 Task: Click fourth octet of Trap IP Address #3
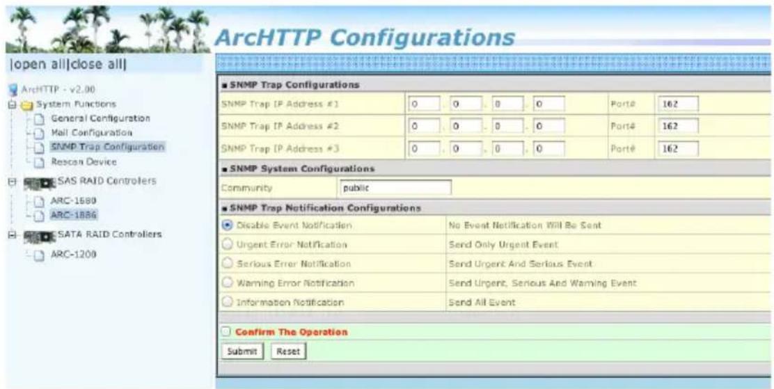point(549,149)
